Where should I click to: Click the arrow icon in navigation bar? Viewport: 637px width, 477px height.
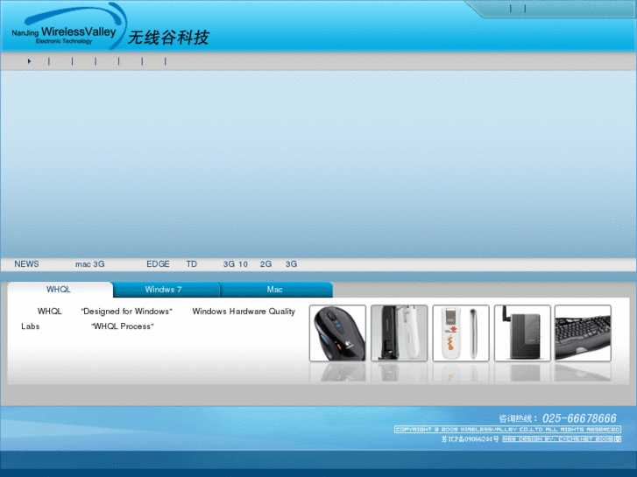[x=29, y=61]
